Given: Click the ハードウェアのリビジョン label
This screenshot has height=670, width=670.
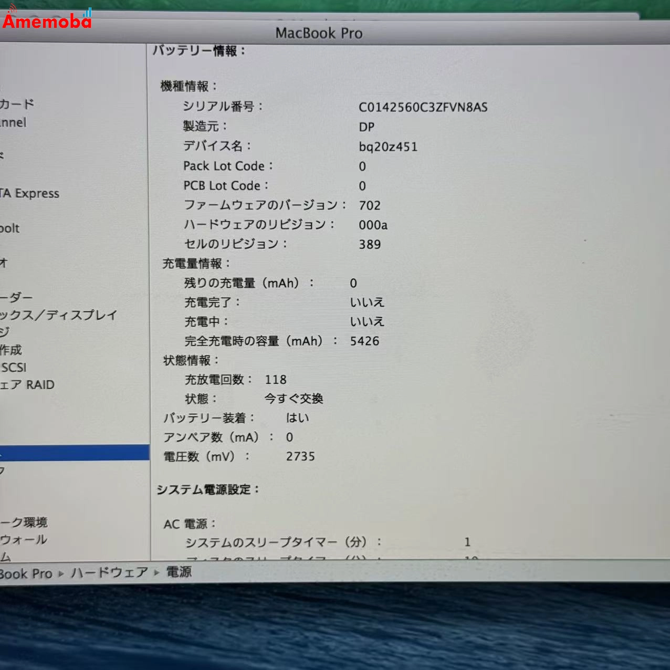Looking at the screenshot, I should click(259, 224).
